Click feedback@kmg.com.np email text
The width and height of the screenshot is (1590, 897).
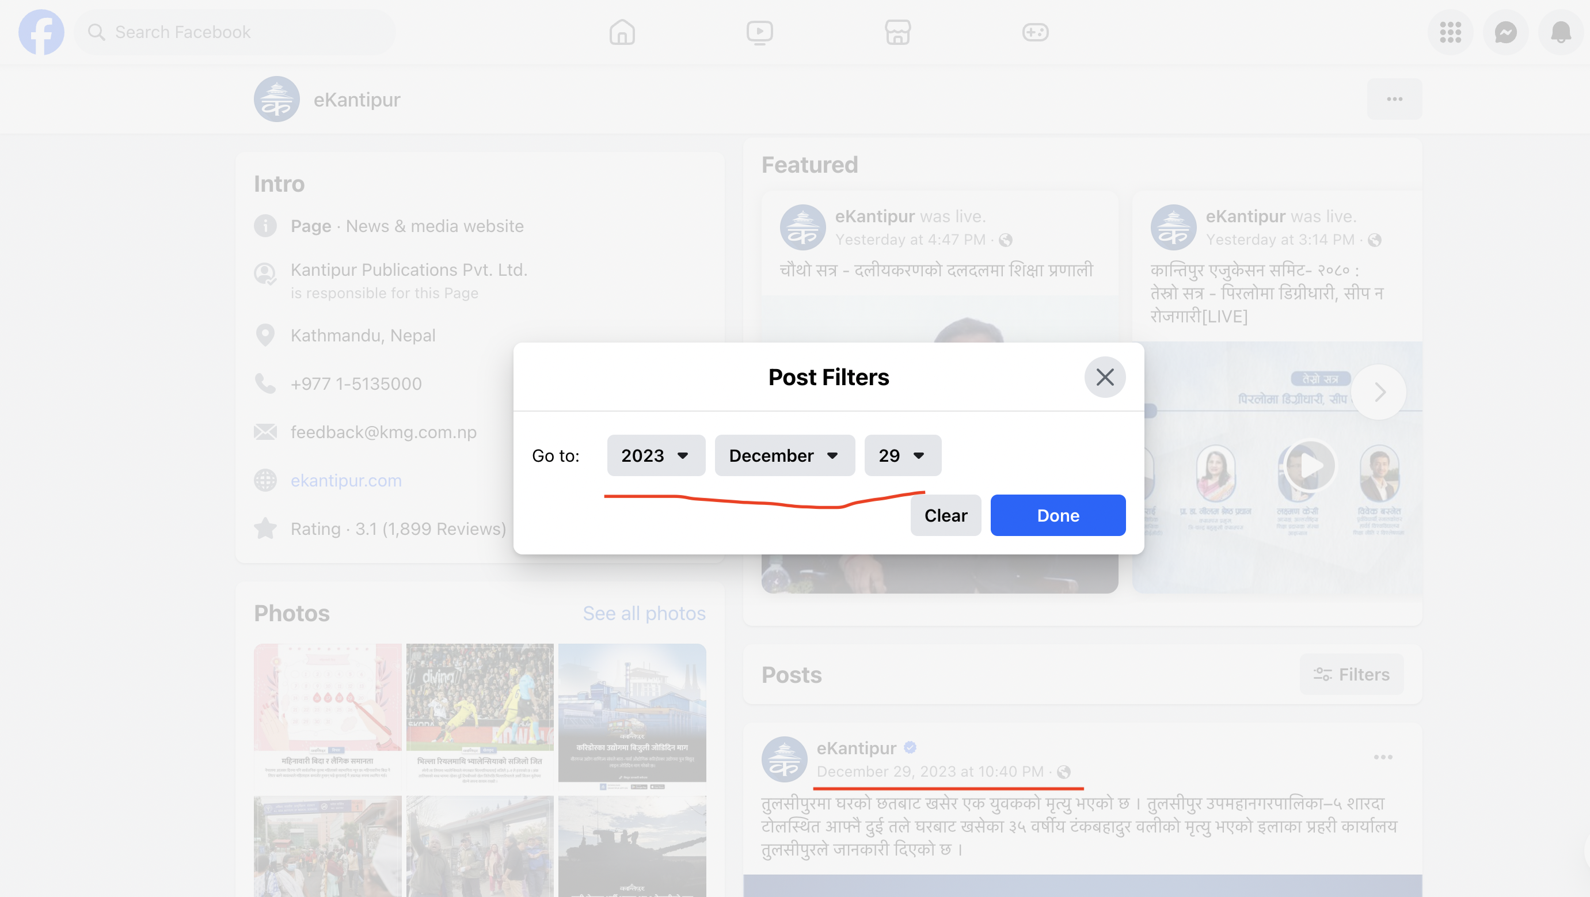tap(383, 432)
